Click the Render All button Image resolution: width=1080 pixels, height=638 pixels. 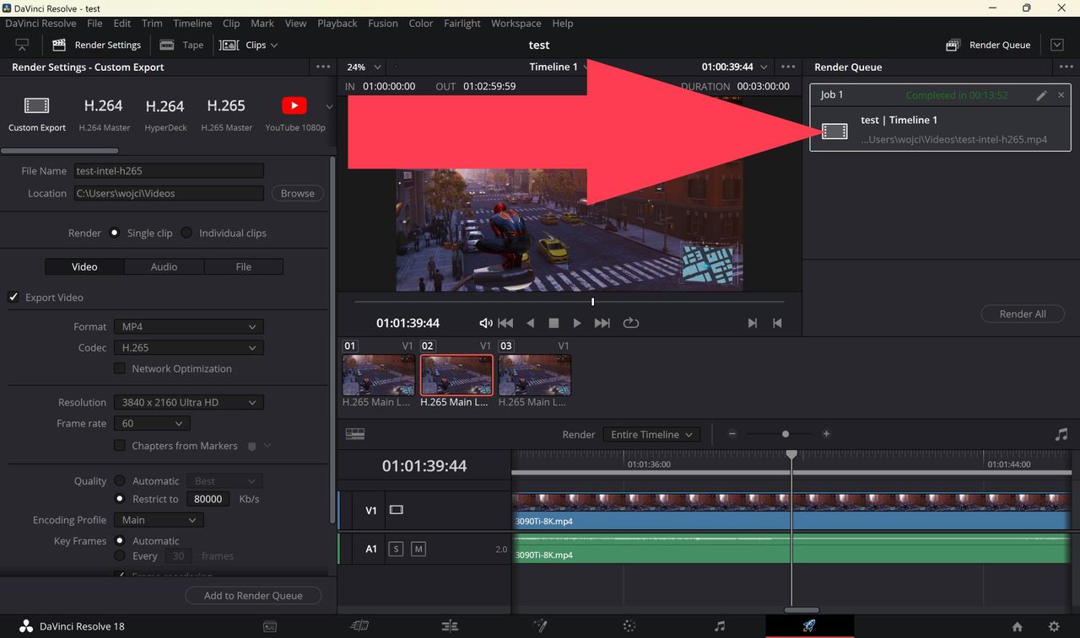point(1023,314)
